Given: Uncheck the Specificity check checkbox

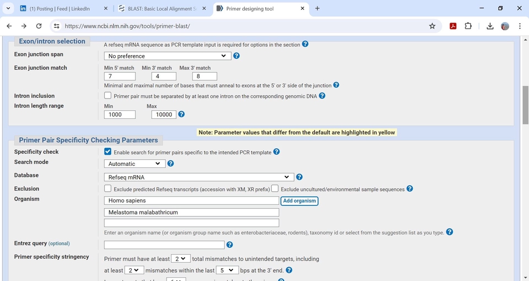Looking at the screenshot, I should pyautogui.click(x=108, y=152).
